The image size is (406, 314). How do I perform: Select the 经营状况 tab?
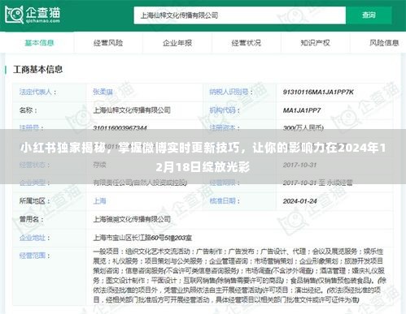coord(247,43)
